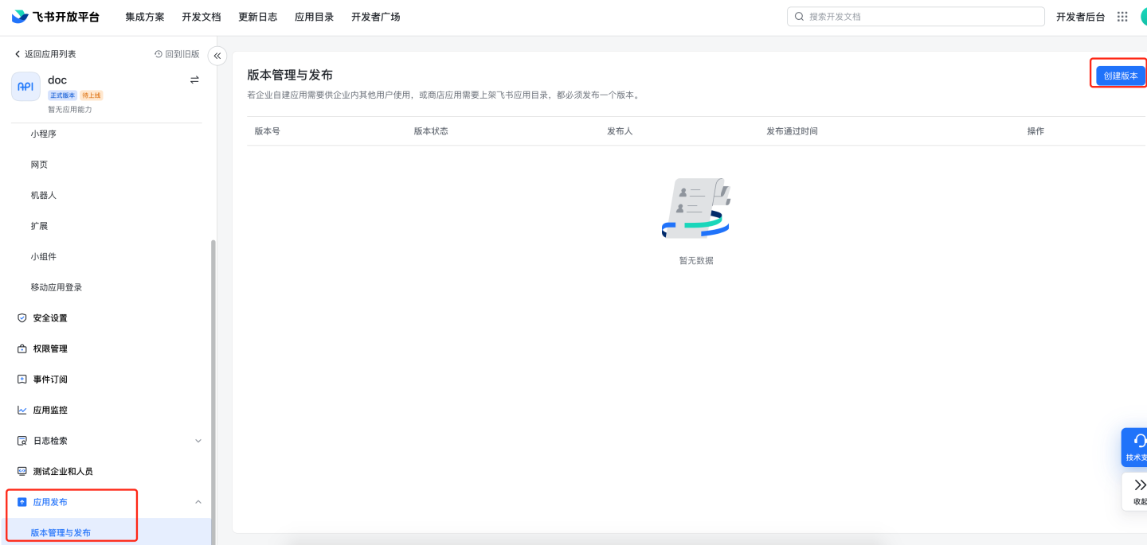
Task: Click the Feishu Open Platform logo
Action: pos(55,17)
